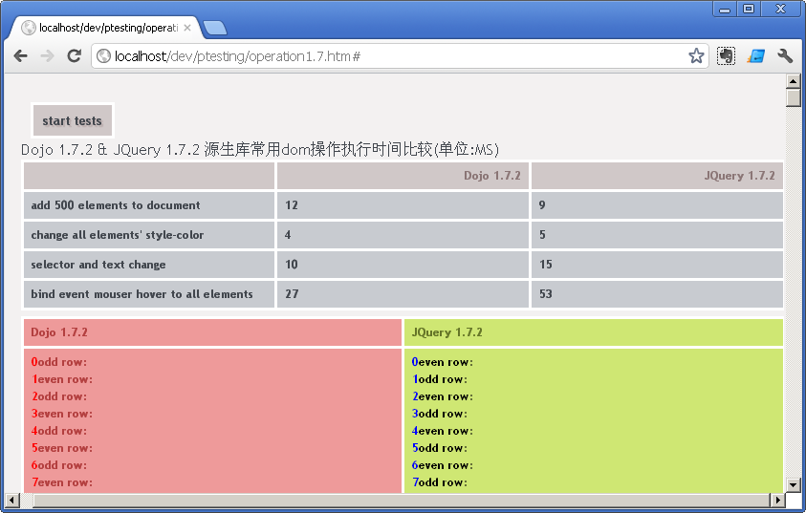Click '1odd row:' in JQuery panel
The height and width of the screenshot is (513, 806).
tap(440, 379)
